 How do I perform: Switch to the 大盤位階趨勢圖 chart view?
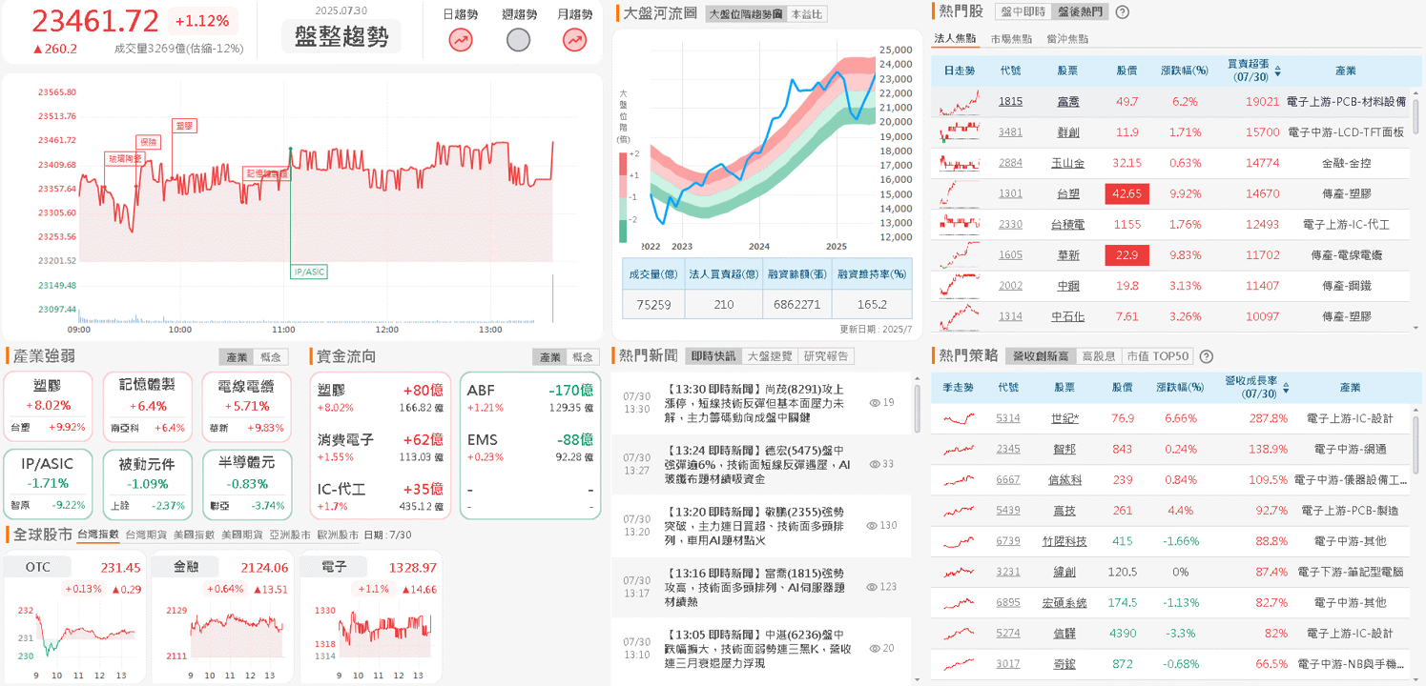746,14
